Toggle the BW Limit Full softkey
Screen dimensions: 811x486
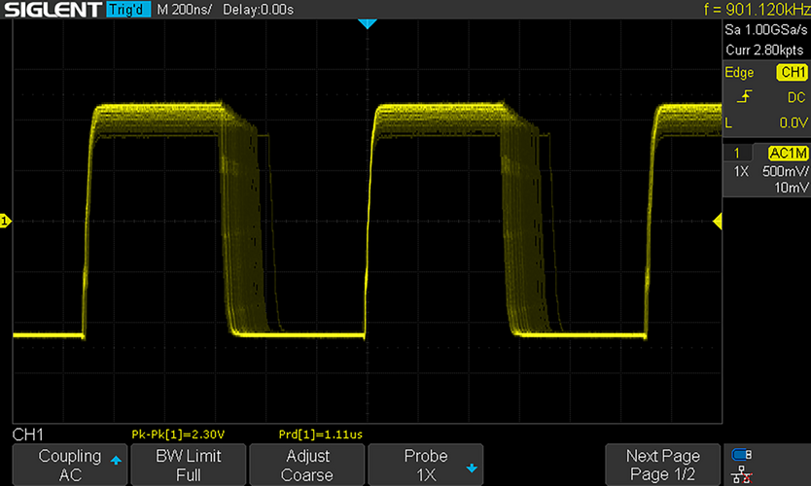point(189,465)
